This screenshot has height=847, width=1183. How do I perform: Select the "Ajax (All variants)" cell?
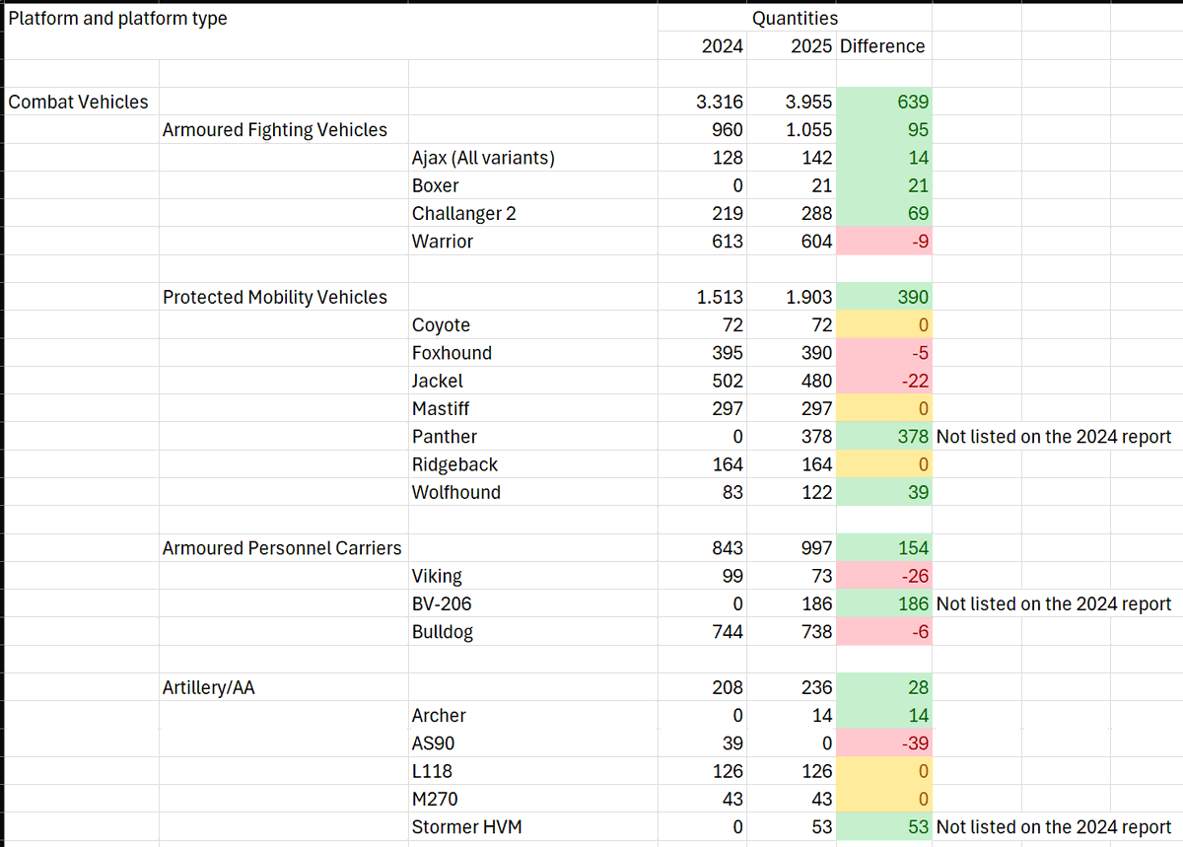(x=532, y=158)
